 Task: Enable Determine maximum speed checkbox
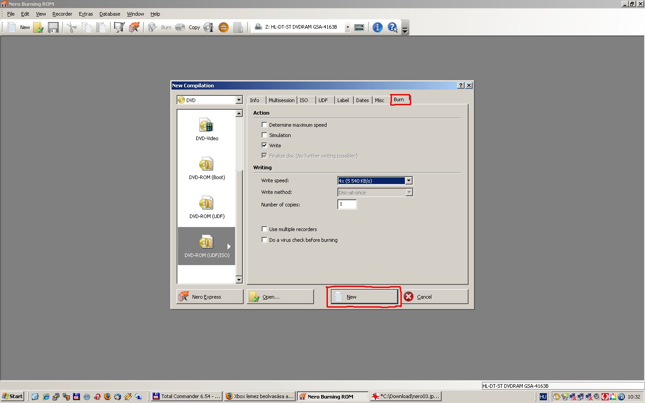(x=264, y=125)
